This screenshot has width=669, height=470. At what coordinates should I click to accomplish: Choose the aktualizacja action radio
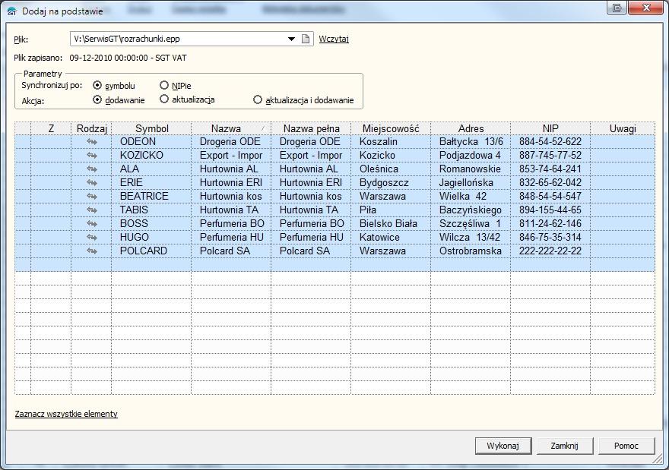(164, 99)
